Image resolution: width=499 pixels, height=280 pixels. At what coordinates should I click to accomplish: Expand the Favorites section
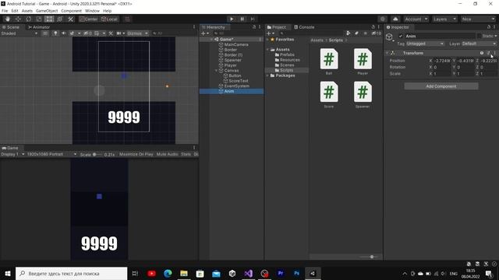[267, 40]
